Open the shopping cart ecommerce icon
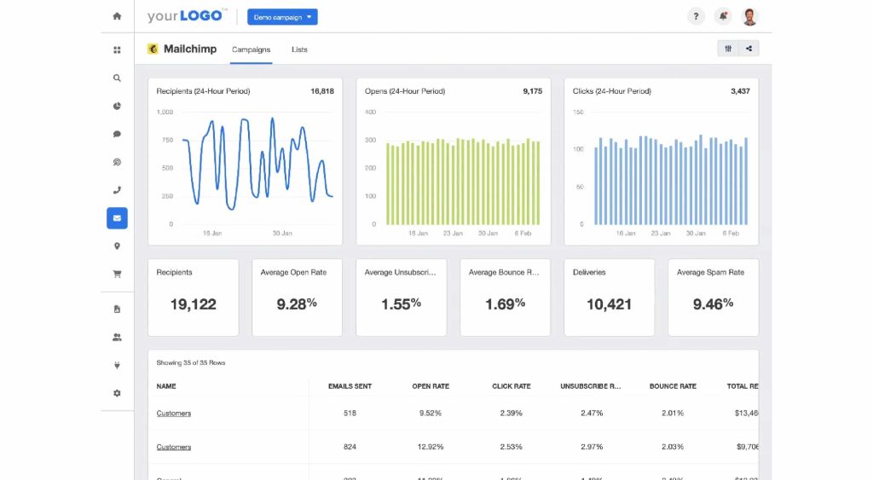The height and width of the screenshot is (480, 873). 117,274
